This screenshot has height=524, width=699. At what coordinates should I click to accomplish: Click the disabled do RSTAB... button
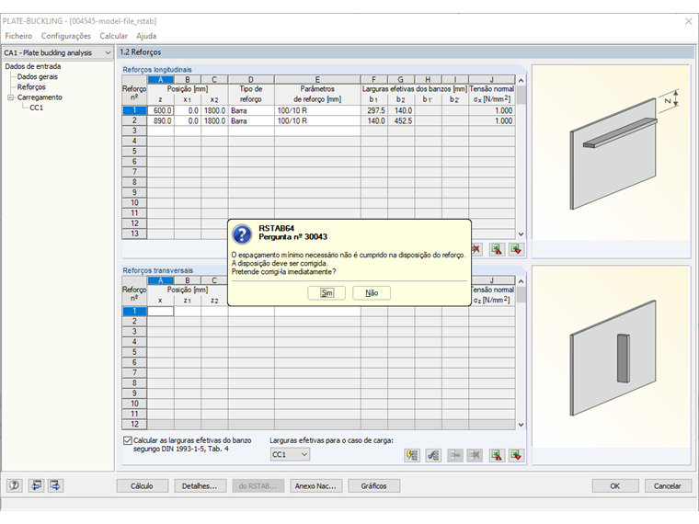pos(258,486)
